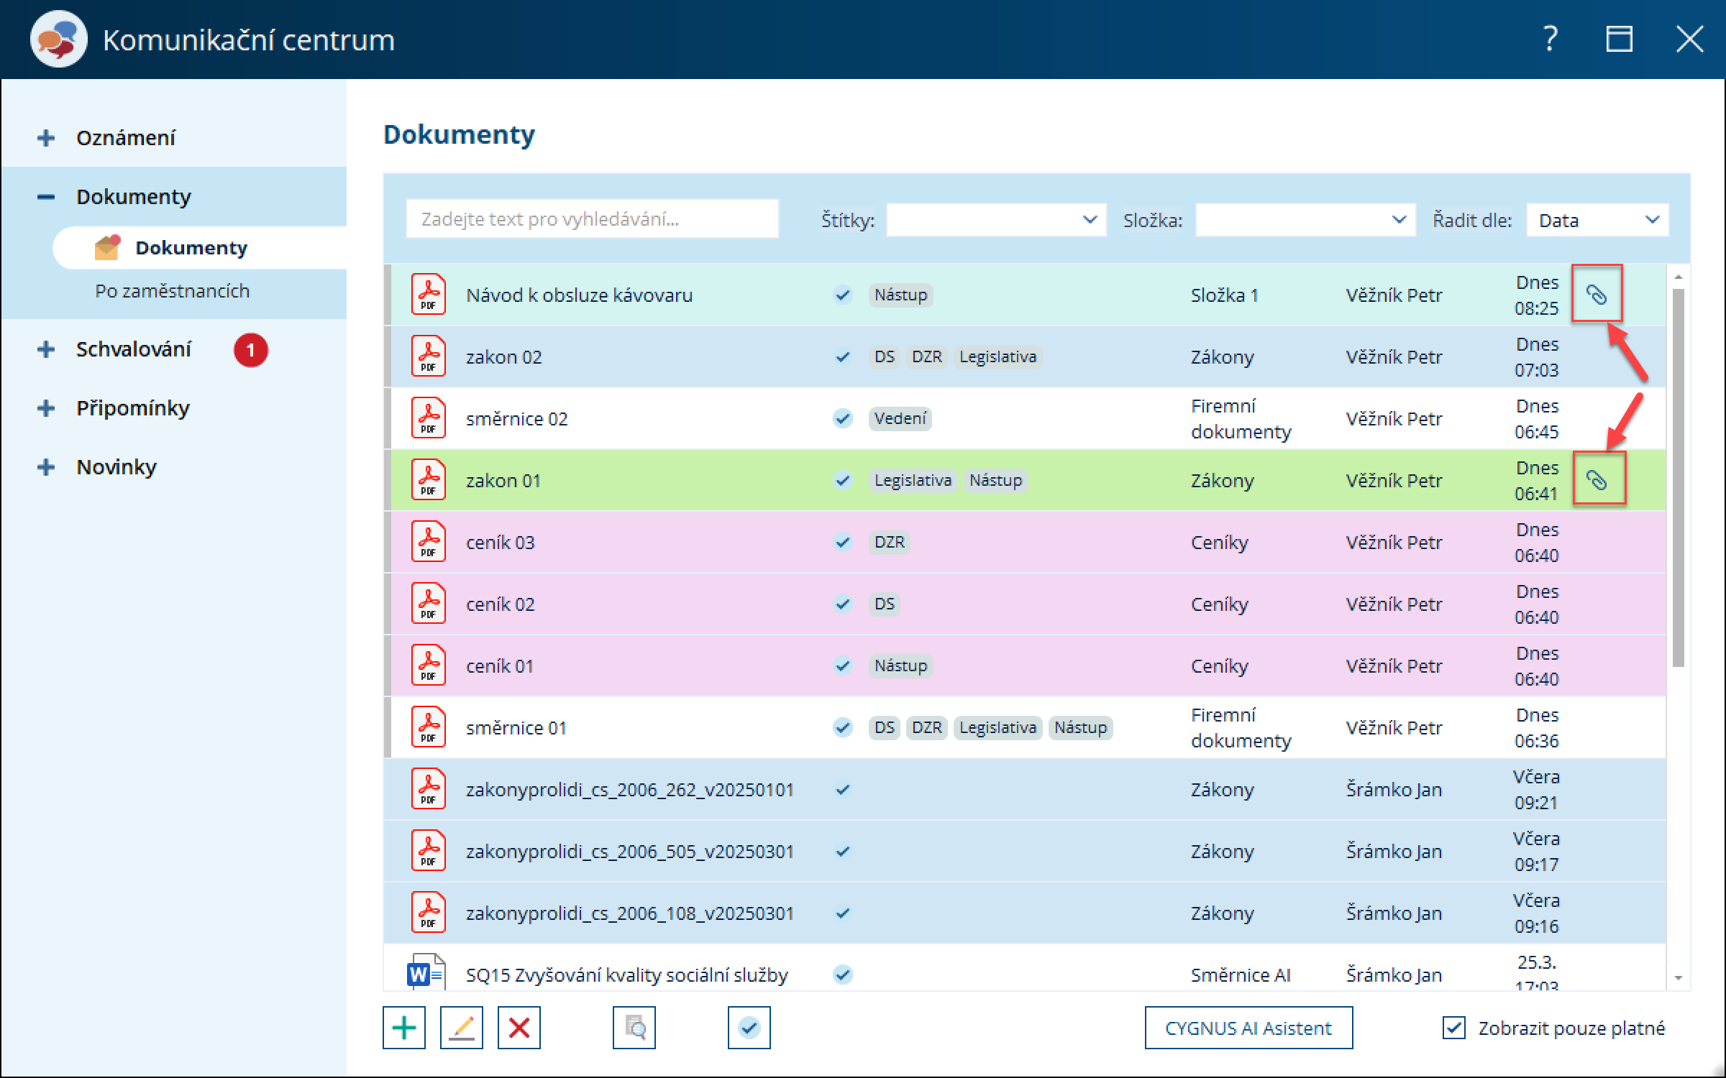This screenshot has height=1078, width=1726.
Task: Open the Složka dropdown
Action: click(1305, 220)
